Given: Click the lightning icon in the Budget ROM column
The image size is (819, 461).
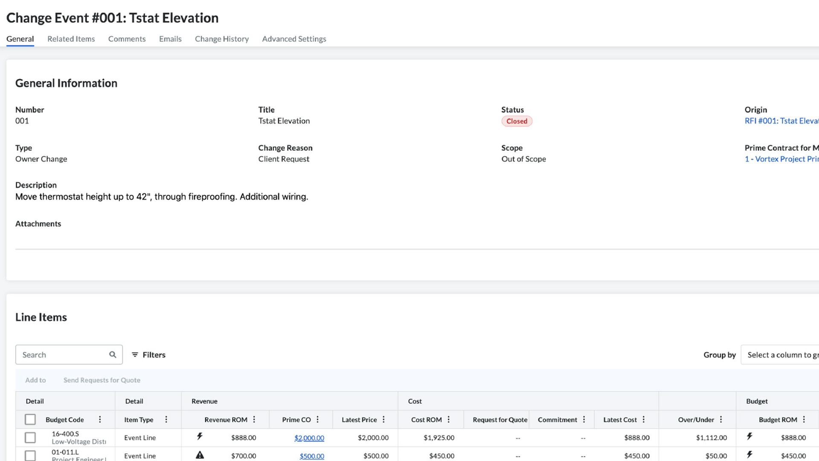Looking at the screenshot, I should pyautogui.click(x=750, y=436).
